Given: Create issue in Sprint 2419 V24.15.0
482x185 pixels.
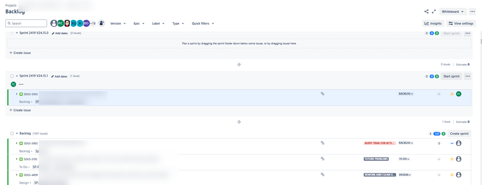Looking at the screenshot, I should 20,53.
